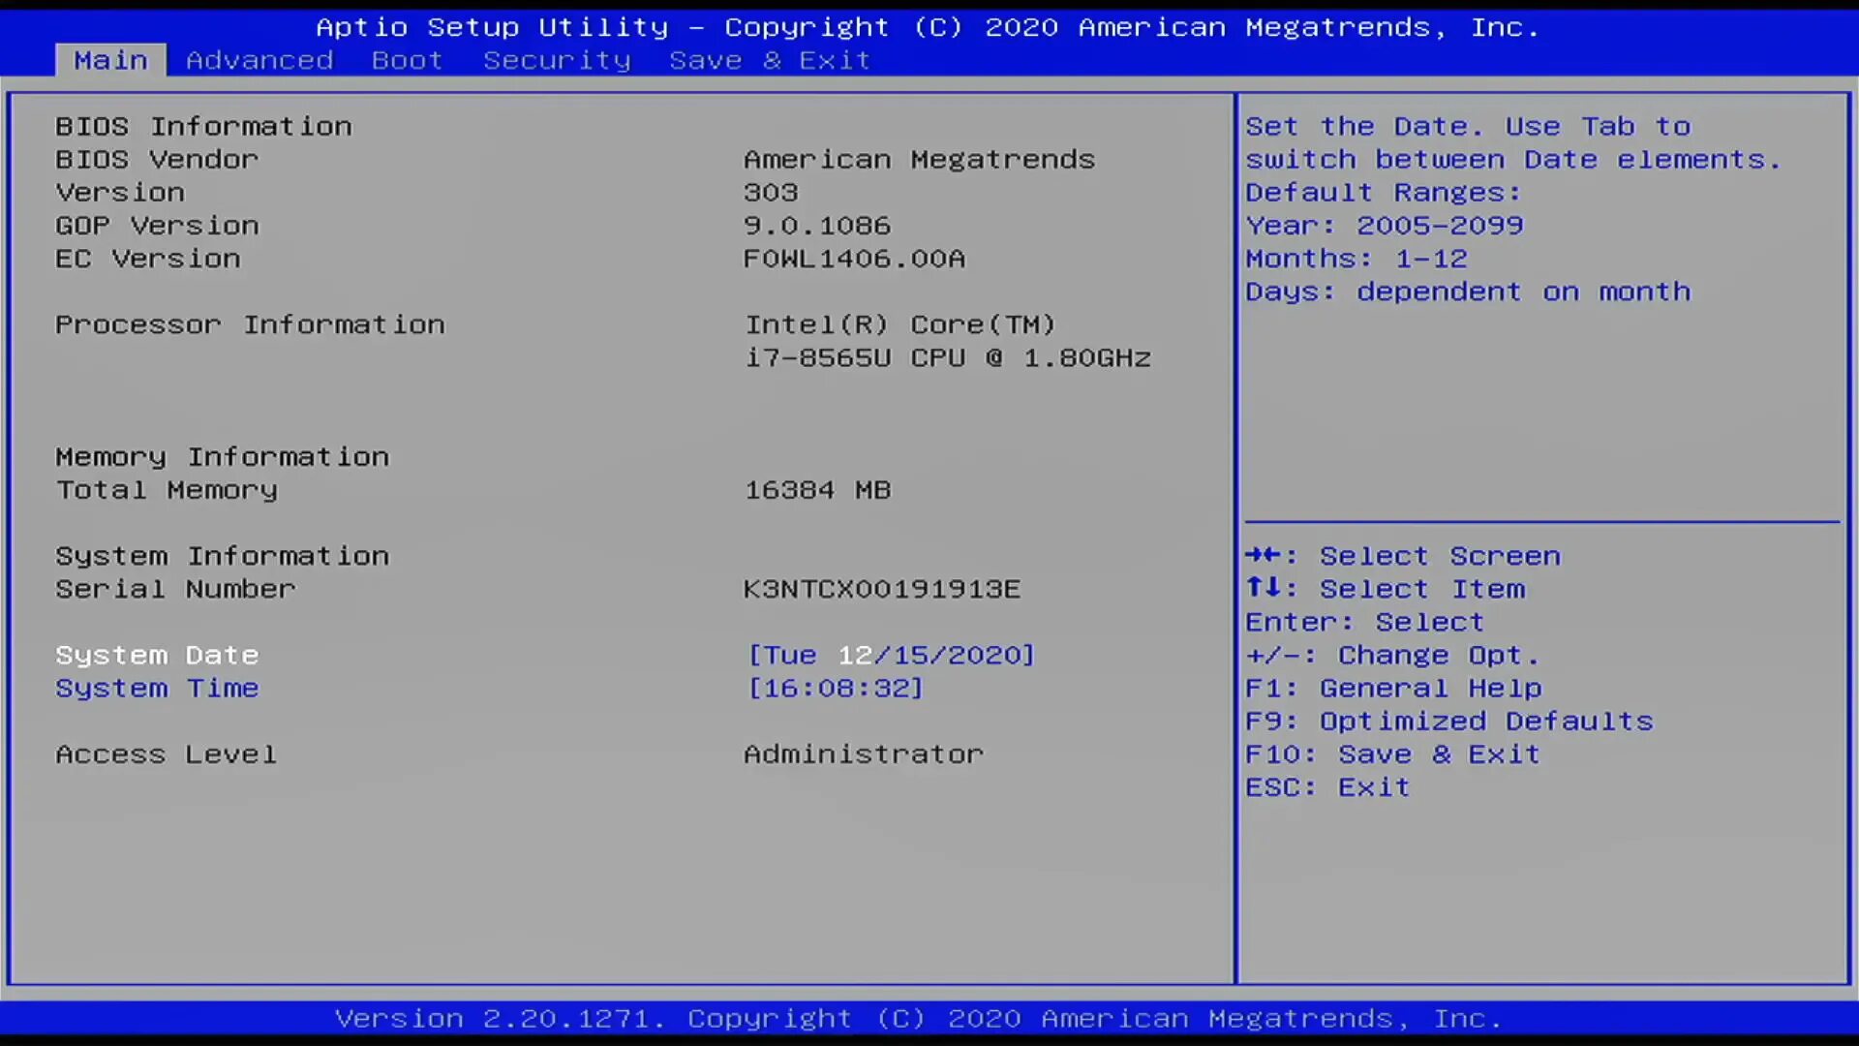Select the System Date label
Viewport: 1859px width, 1046px height.
(157, 656)
